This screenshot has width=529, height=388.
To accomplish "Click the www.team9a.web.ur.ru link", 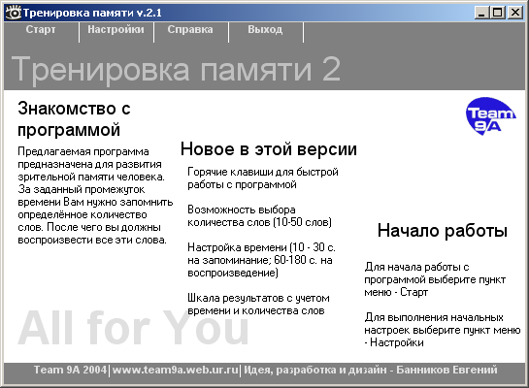I will coord(175,370).
